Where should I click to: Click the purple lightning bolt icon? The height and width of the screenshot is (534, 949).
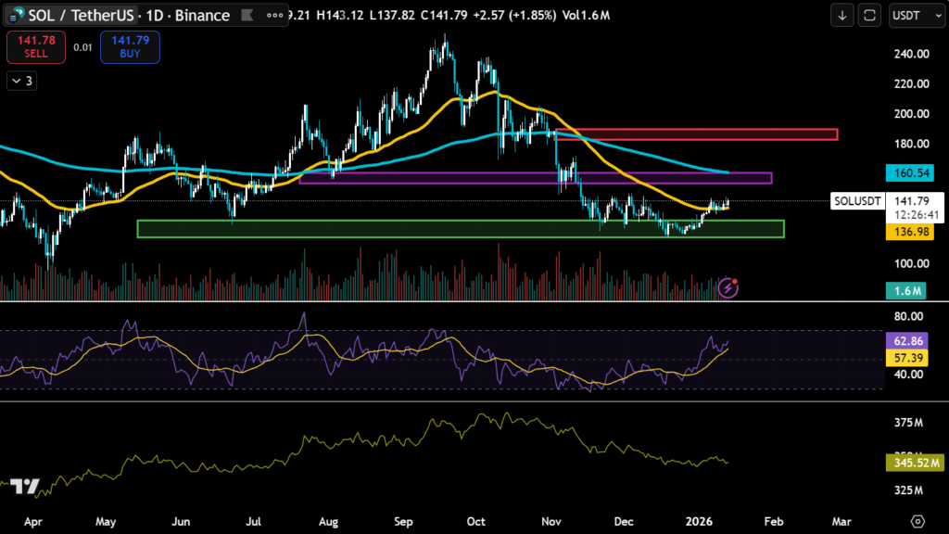[729, 287]
